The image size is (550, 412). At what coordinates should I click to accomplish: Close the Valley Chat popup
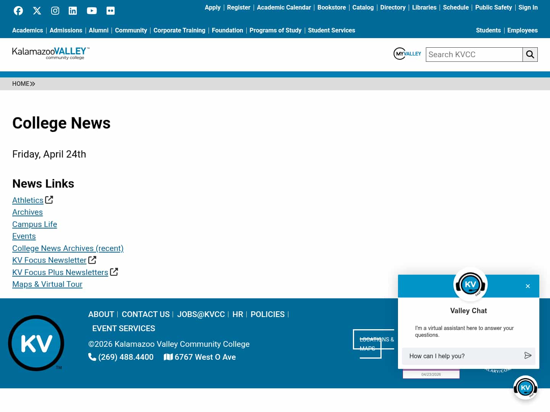[x=528, y=286]
